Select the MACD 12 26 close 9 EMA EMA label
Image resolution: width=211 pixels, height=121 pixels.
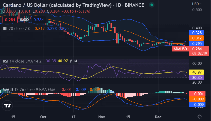pyautogui.click(x=29, y=90)
